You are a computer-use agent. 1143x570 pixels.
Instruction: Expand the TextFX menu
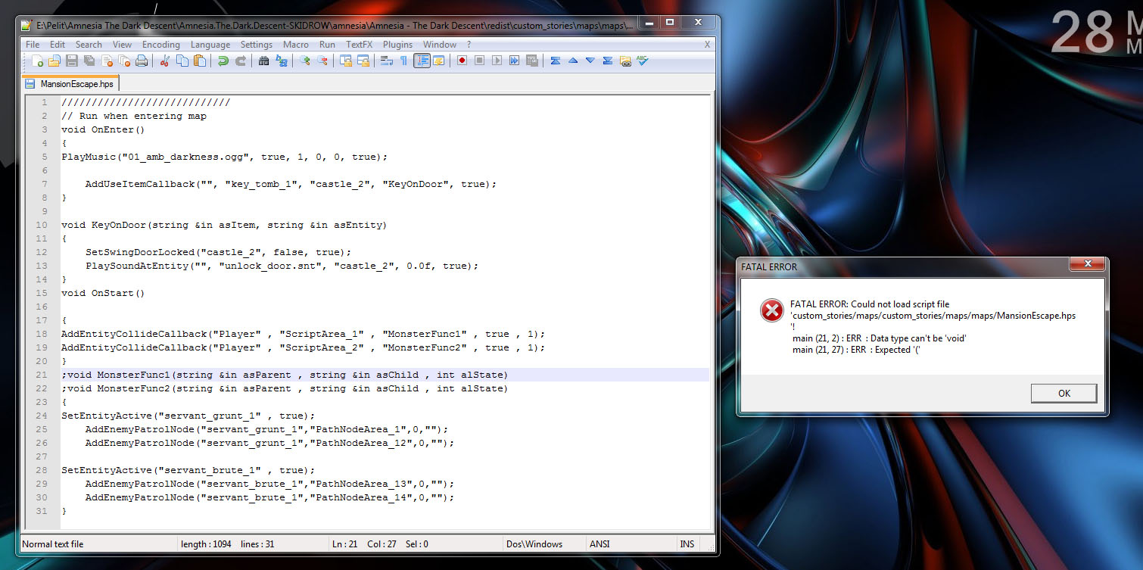click(x=360, y=45)
